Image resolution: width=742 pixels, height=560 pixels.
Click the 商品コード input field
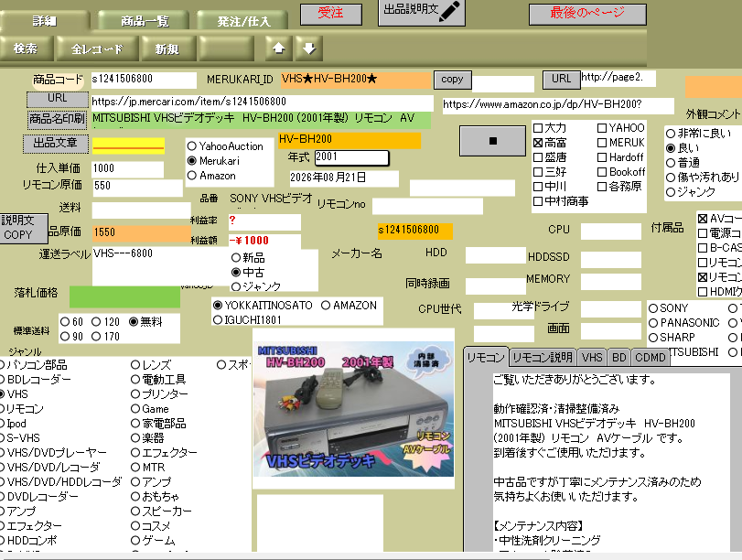point(144,80)
